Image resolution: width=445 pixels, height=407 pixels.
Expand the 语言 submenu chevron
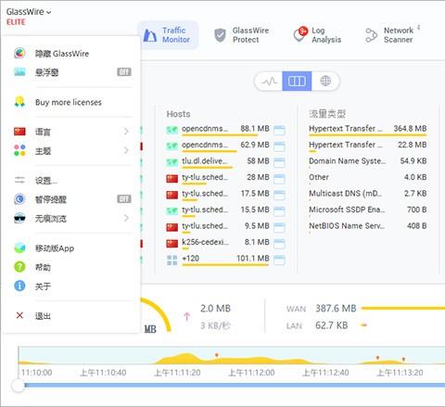click(126, 132)
